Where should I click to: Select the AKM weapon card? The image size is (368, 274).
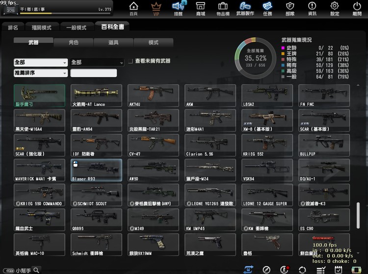point(210,96)
